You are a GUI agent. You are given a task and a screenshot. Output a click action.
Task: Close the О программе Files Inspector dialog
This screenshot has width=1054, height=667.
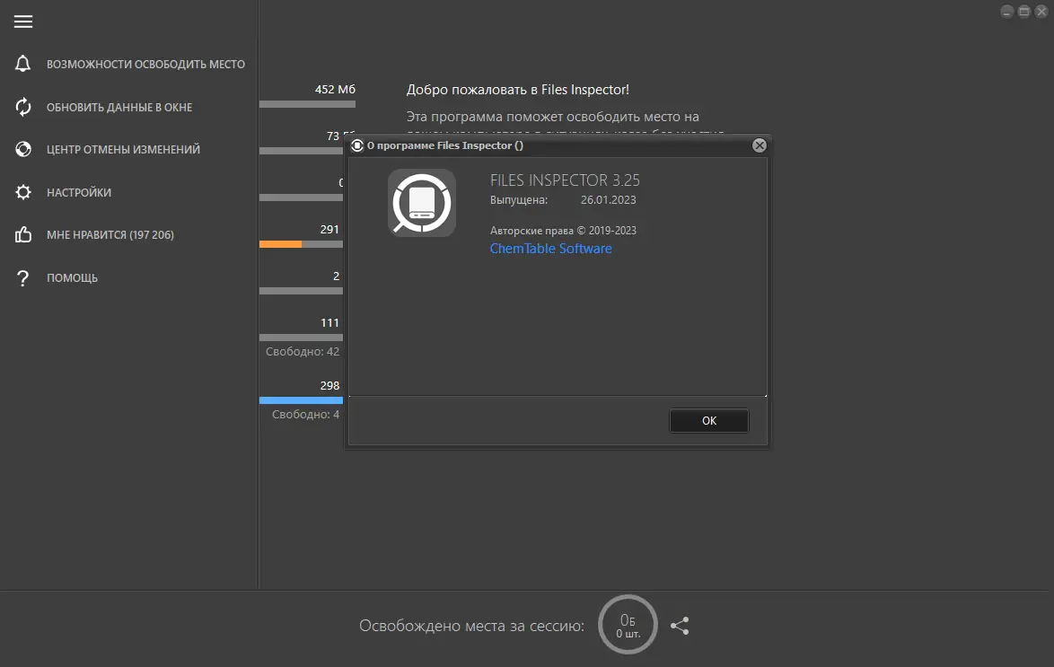760,145
